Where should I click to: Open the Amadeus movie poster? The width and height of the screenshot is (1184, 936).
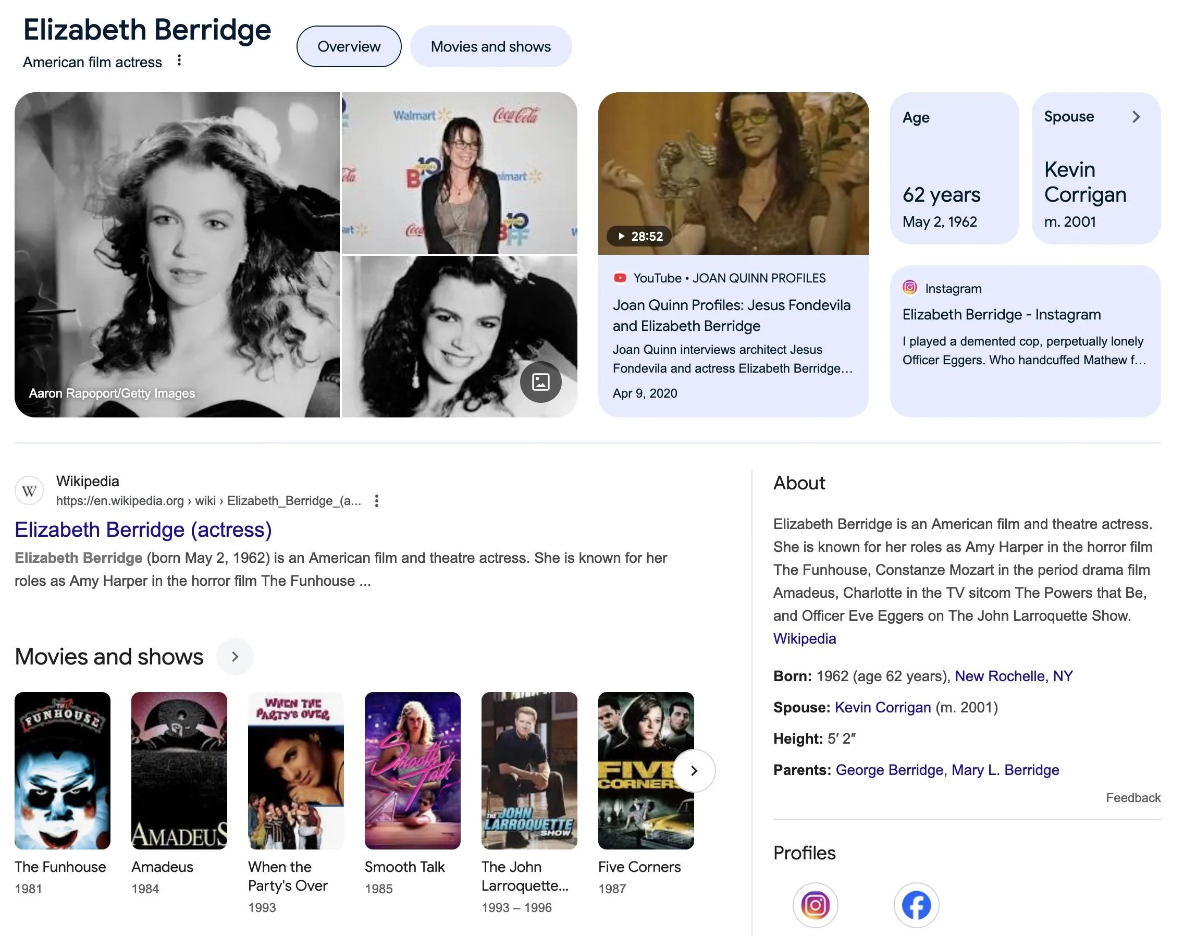[179, 770]
